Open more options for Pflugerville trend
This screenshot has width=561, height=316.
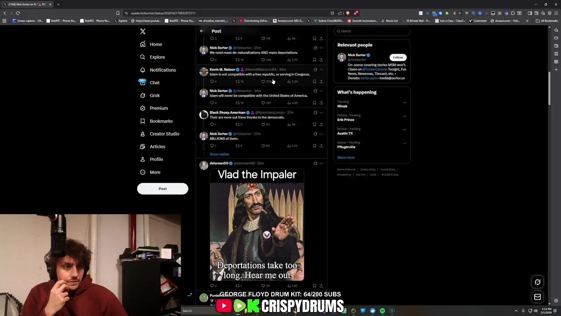tap(405, 144)
